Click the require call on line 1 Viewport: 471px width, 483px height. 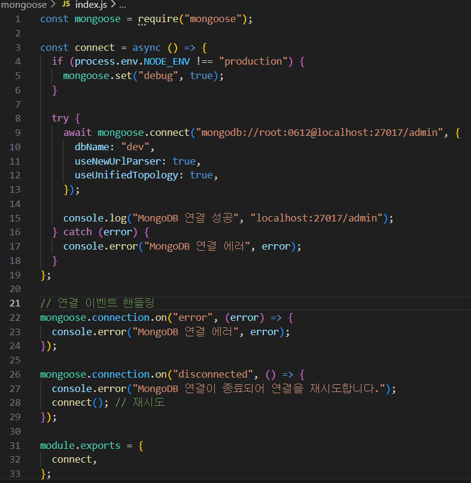158,19
